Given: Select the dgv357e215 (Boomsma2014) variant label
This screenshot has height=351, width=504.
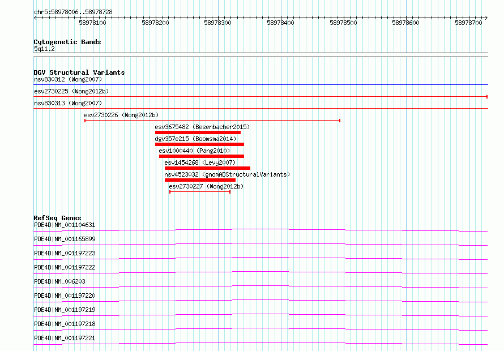Looking at the screenshot, I should [x=187, y=139].
